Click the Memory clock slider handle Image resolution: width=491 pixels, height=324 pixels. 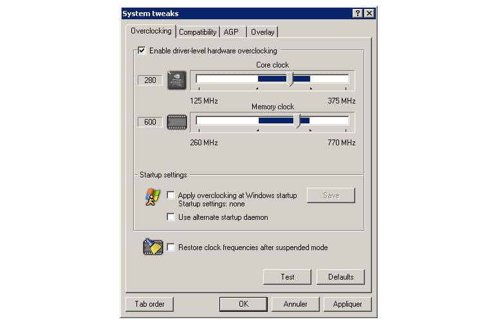pyautogui.click(x=297, y=121)
